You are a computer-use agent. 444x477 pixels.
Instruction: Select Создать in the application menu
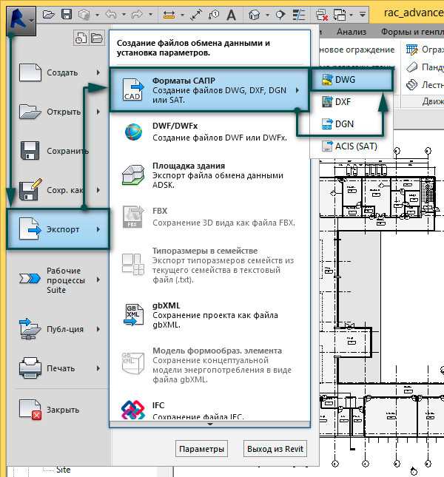click(58, 72)
